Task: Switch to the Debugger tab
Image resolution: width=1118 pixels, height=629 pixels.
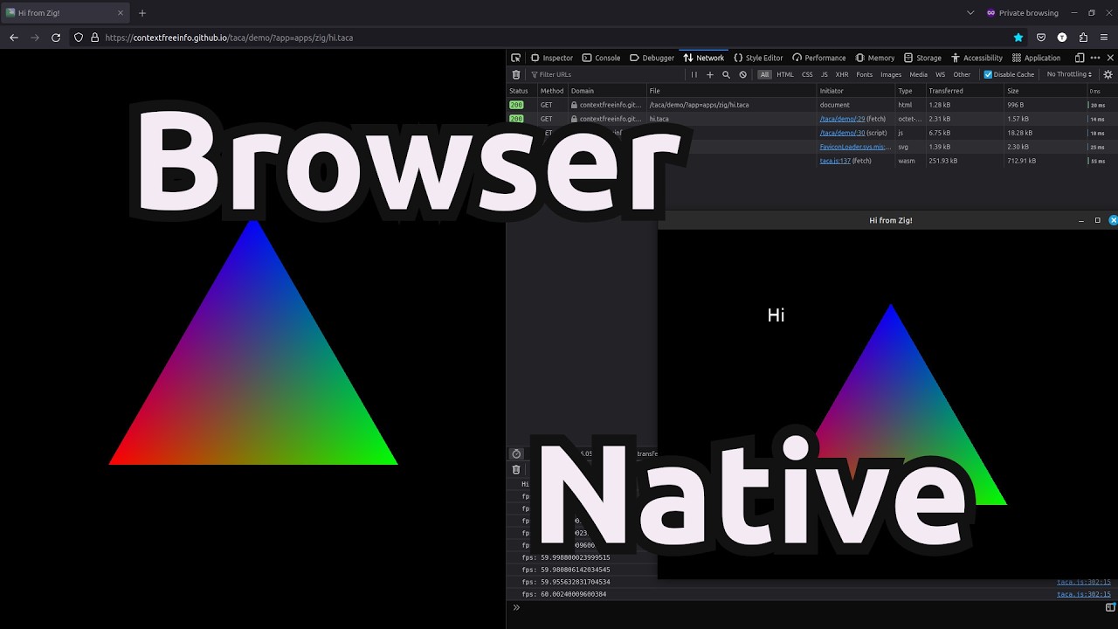Action: pos(652,58)
